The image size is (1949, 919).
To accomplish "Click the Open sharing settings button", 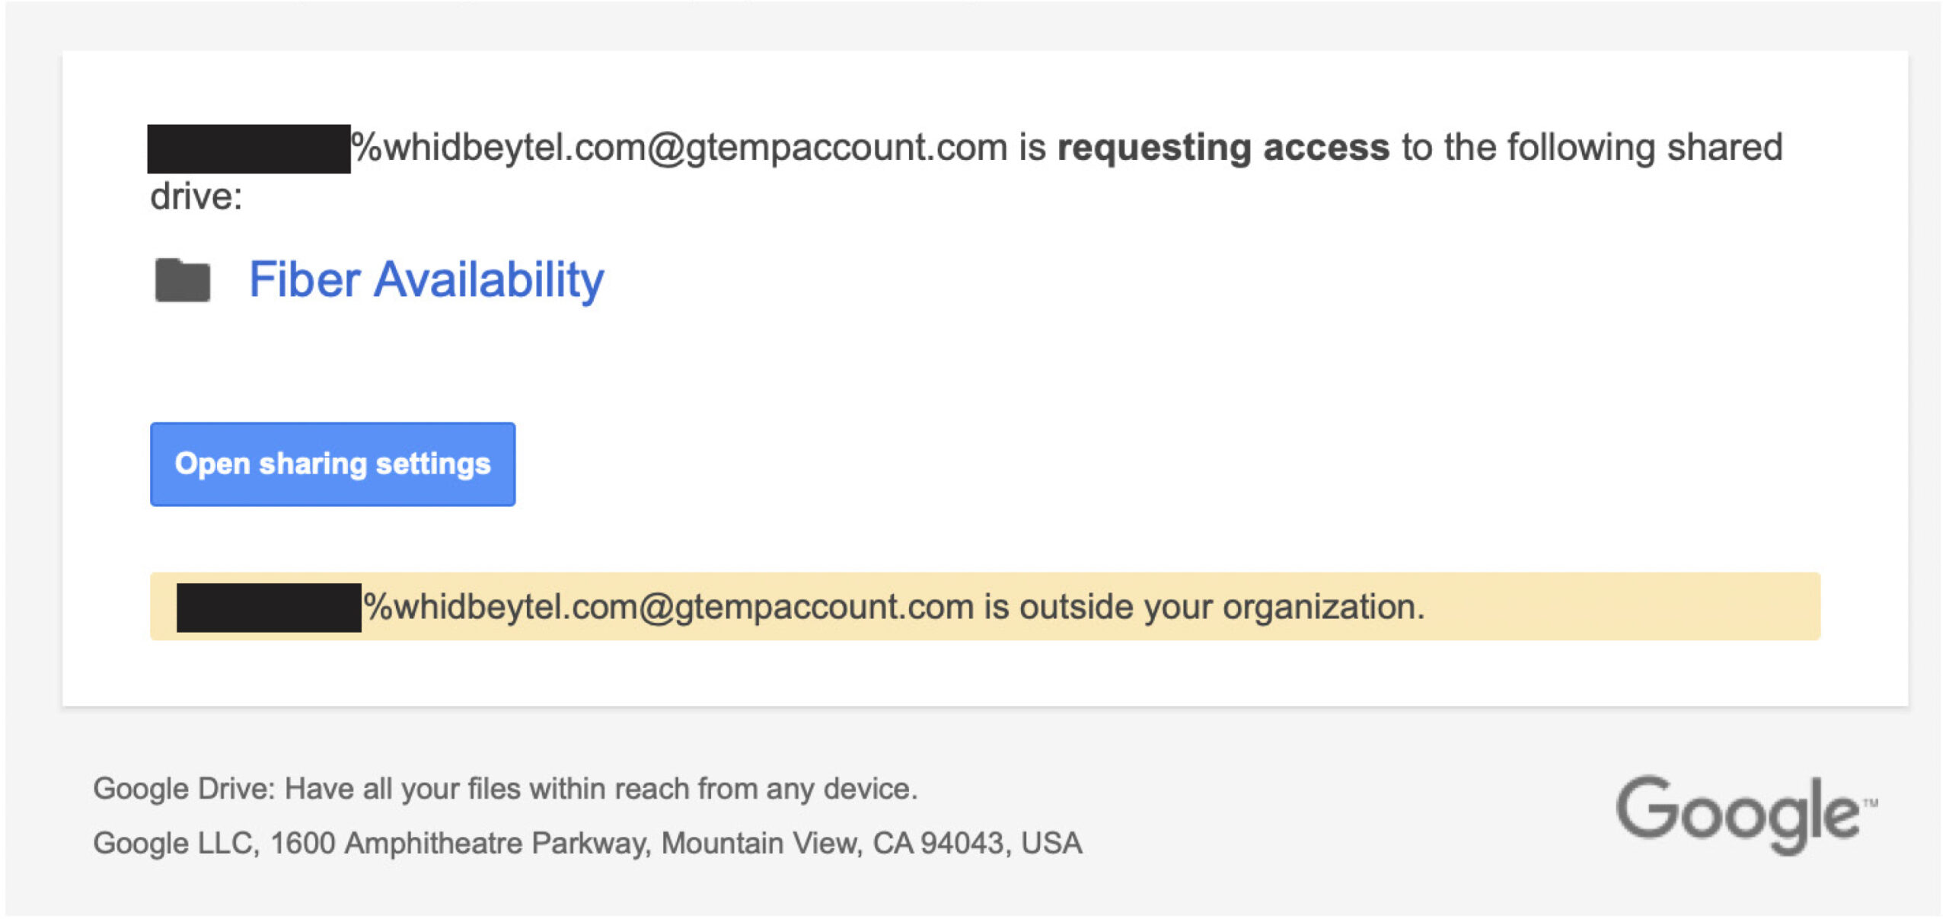I will tap(333, 464).
